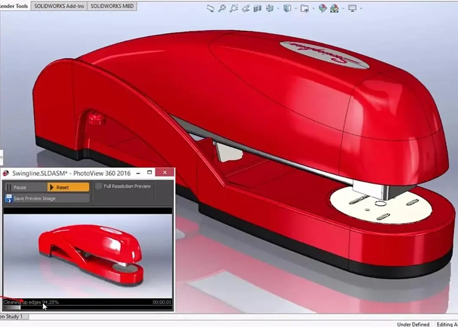Viewport: 458px width, 327px height.
Task: Expand the Display Style dropdown arrow
Action: [x=296, y=8]
